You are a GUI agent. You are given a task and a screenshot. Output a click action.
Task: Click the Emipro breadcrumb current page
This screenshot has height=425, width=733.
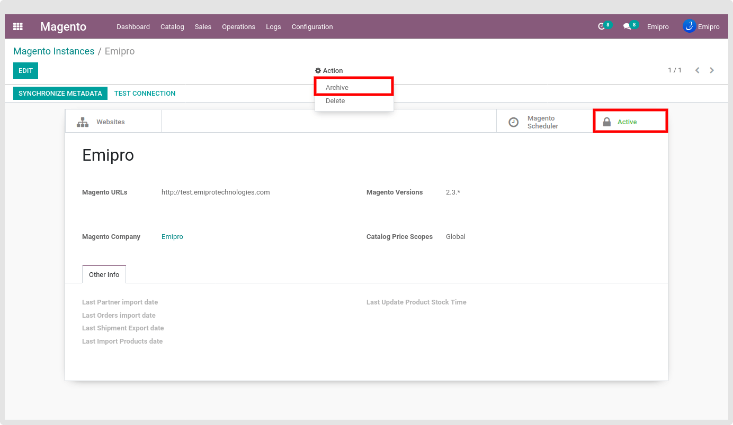[120, 51]
